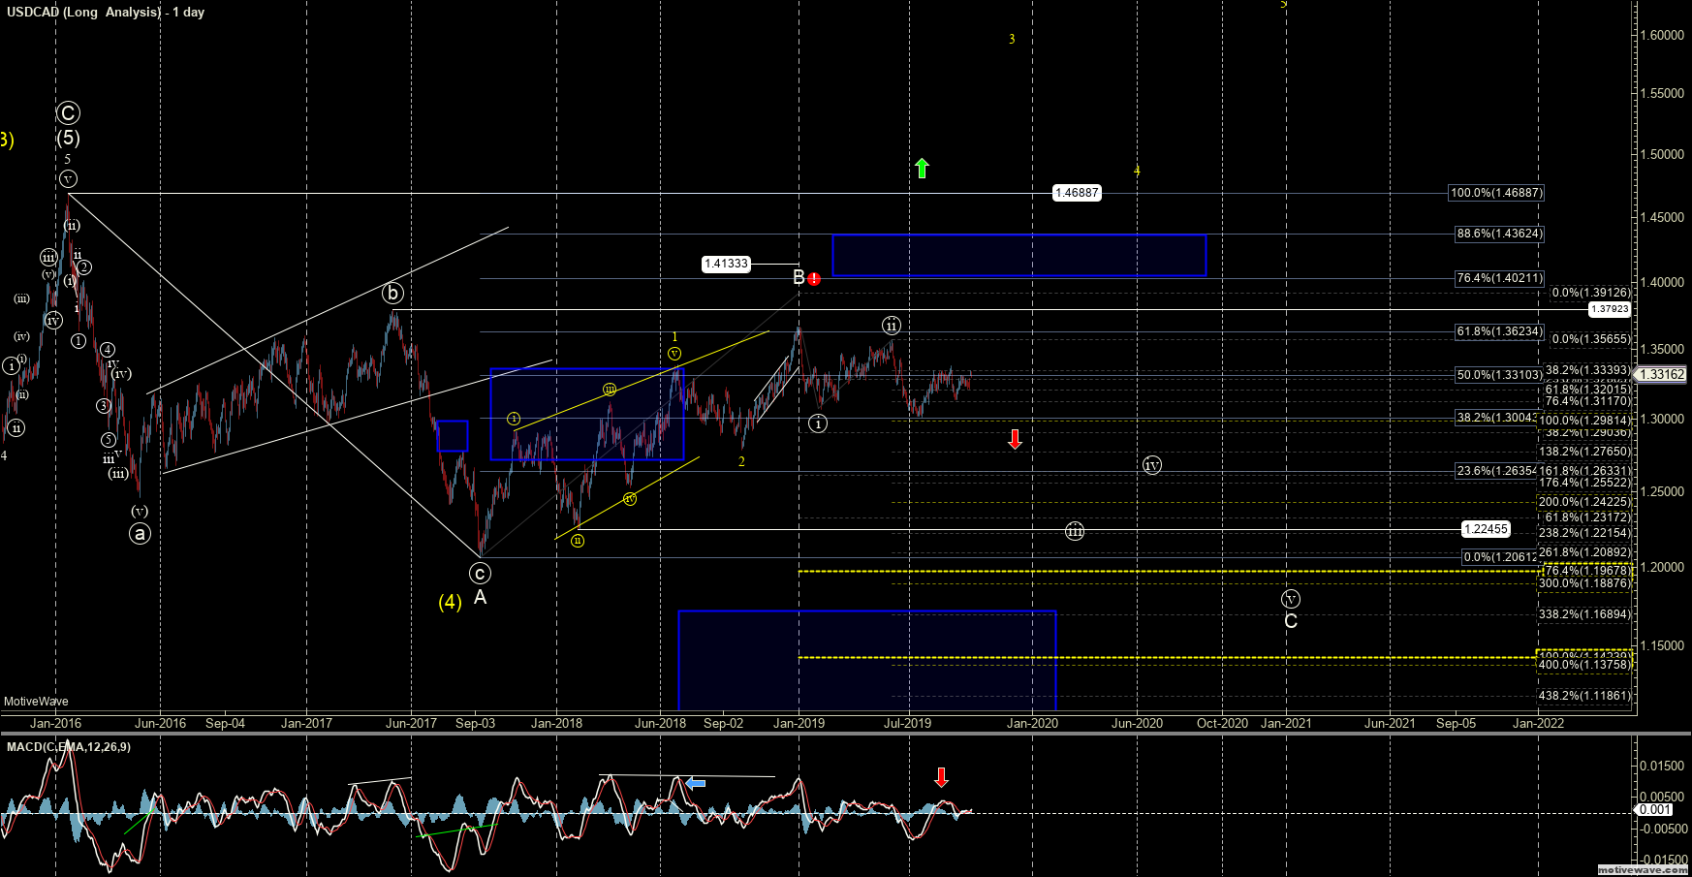The height and width of the screenshot is (877, 1692).
Task: Select the circled a wave label
Action: point(141,533)
